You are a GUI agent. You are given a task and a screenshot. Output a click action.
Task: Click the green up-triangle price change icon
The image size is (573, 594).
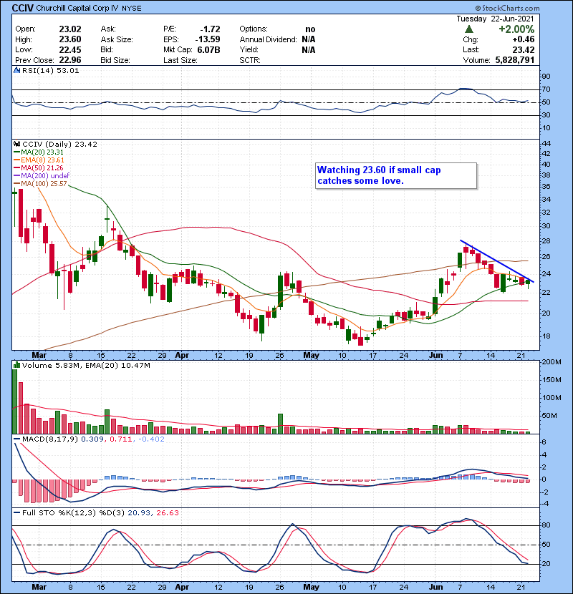(x=469, y=29)
